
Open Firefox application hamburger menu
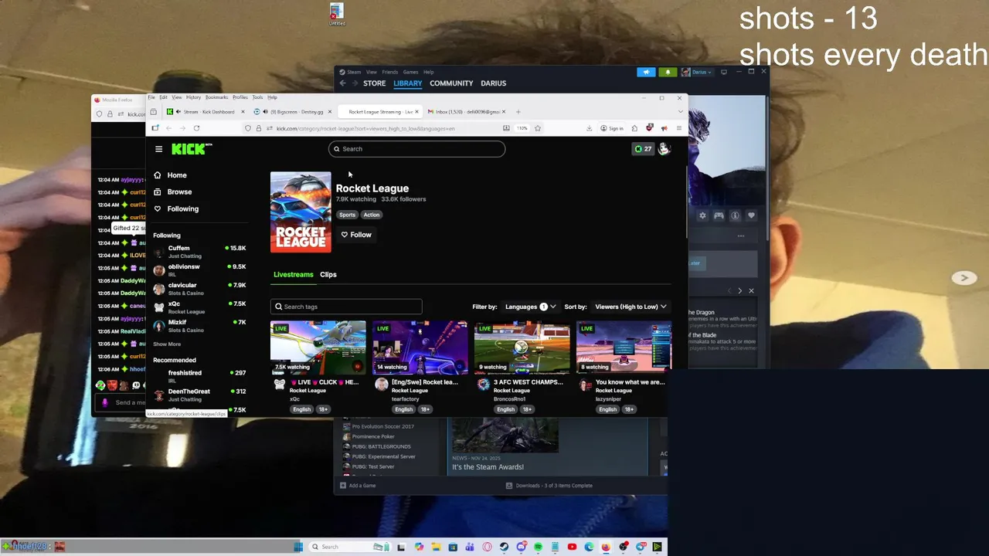[679, 128]
